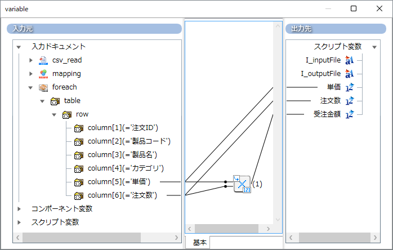The image size is (393, 250).
Task: Select column[1](='注文ID') label
Action: [123, 128]
